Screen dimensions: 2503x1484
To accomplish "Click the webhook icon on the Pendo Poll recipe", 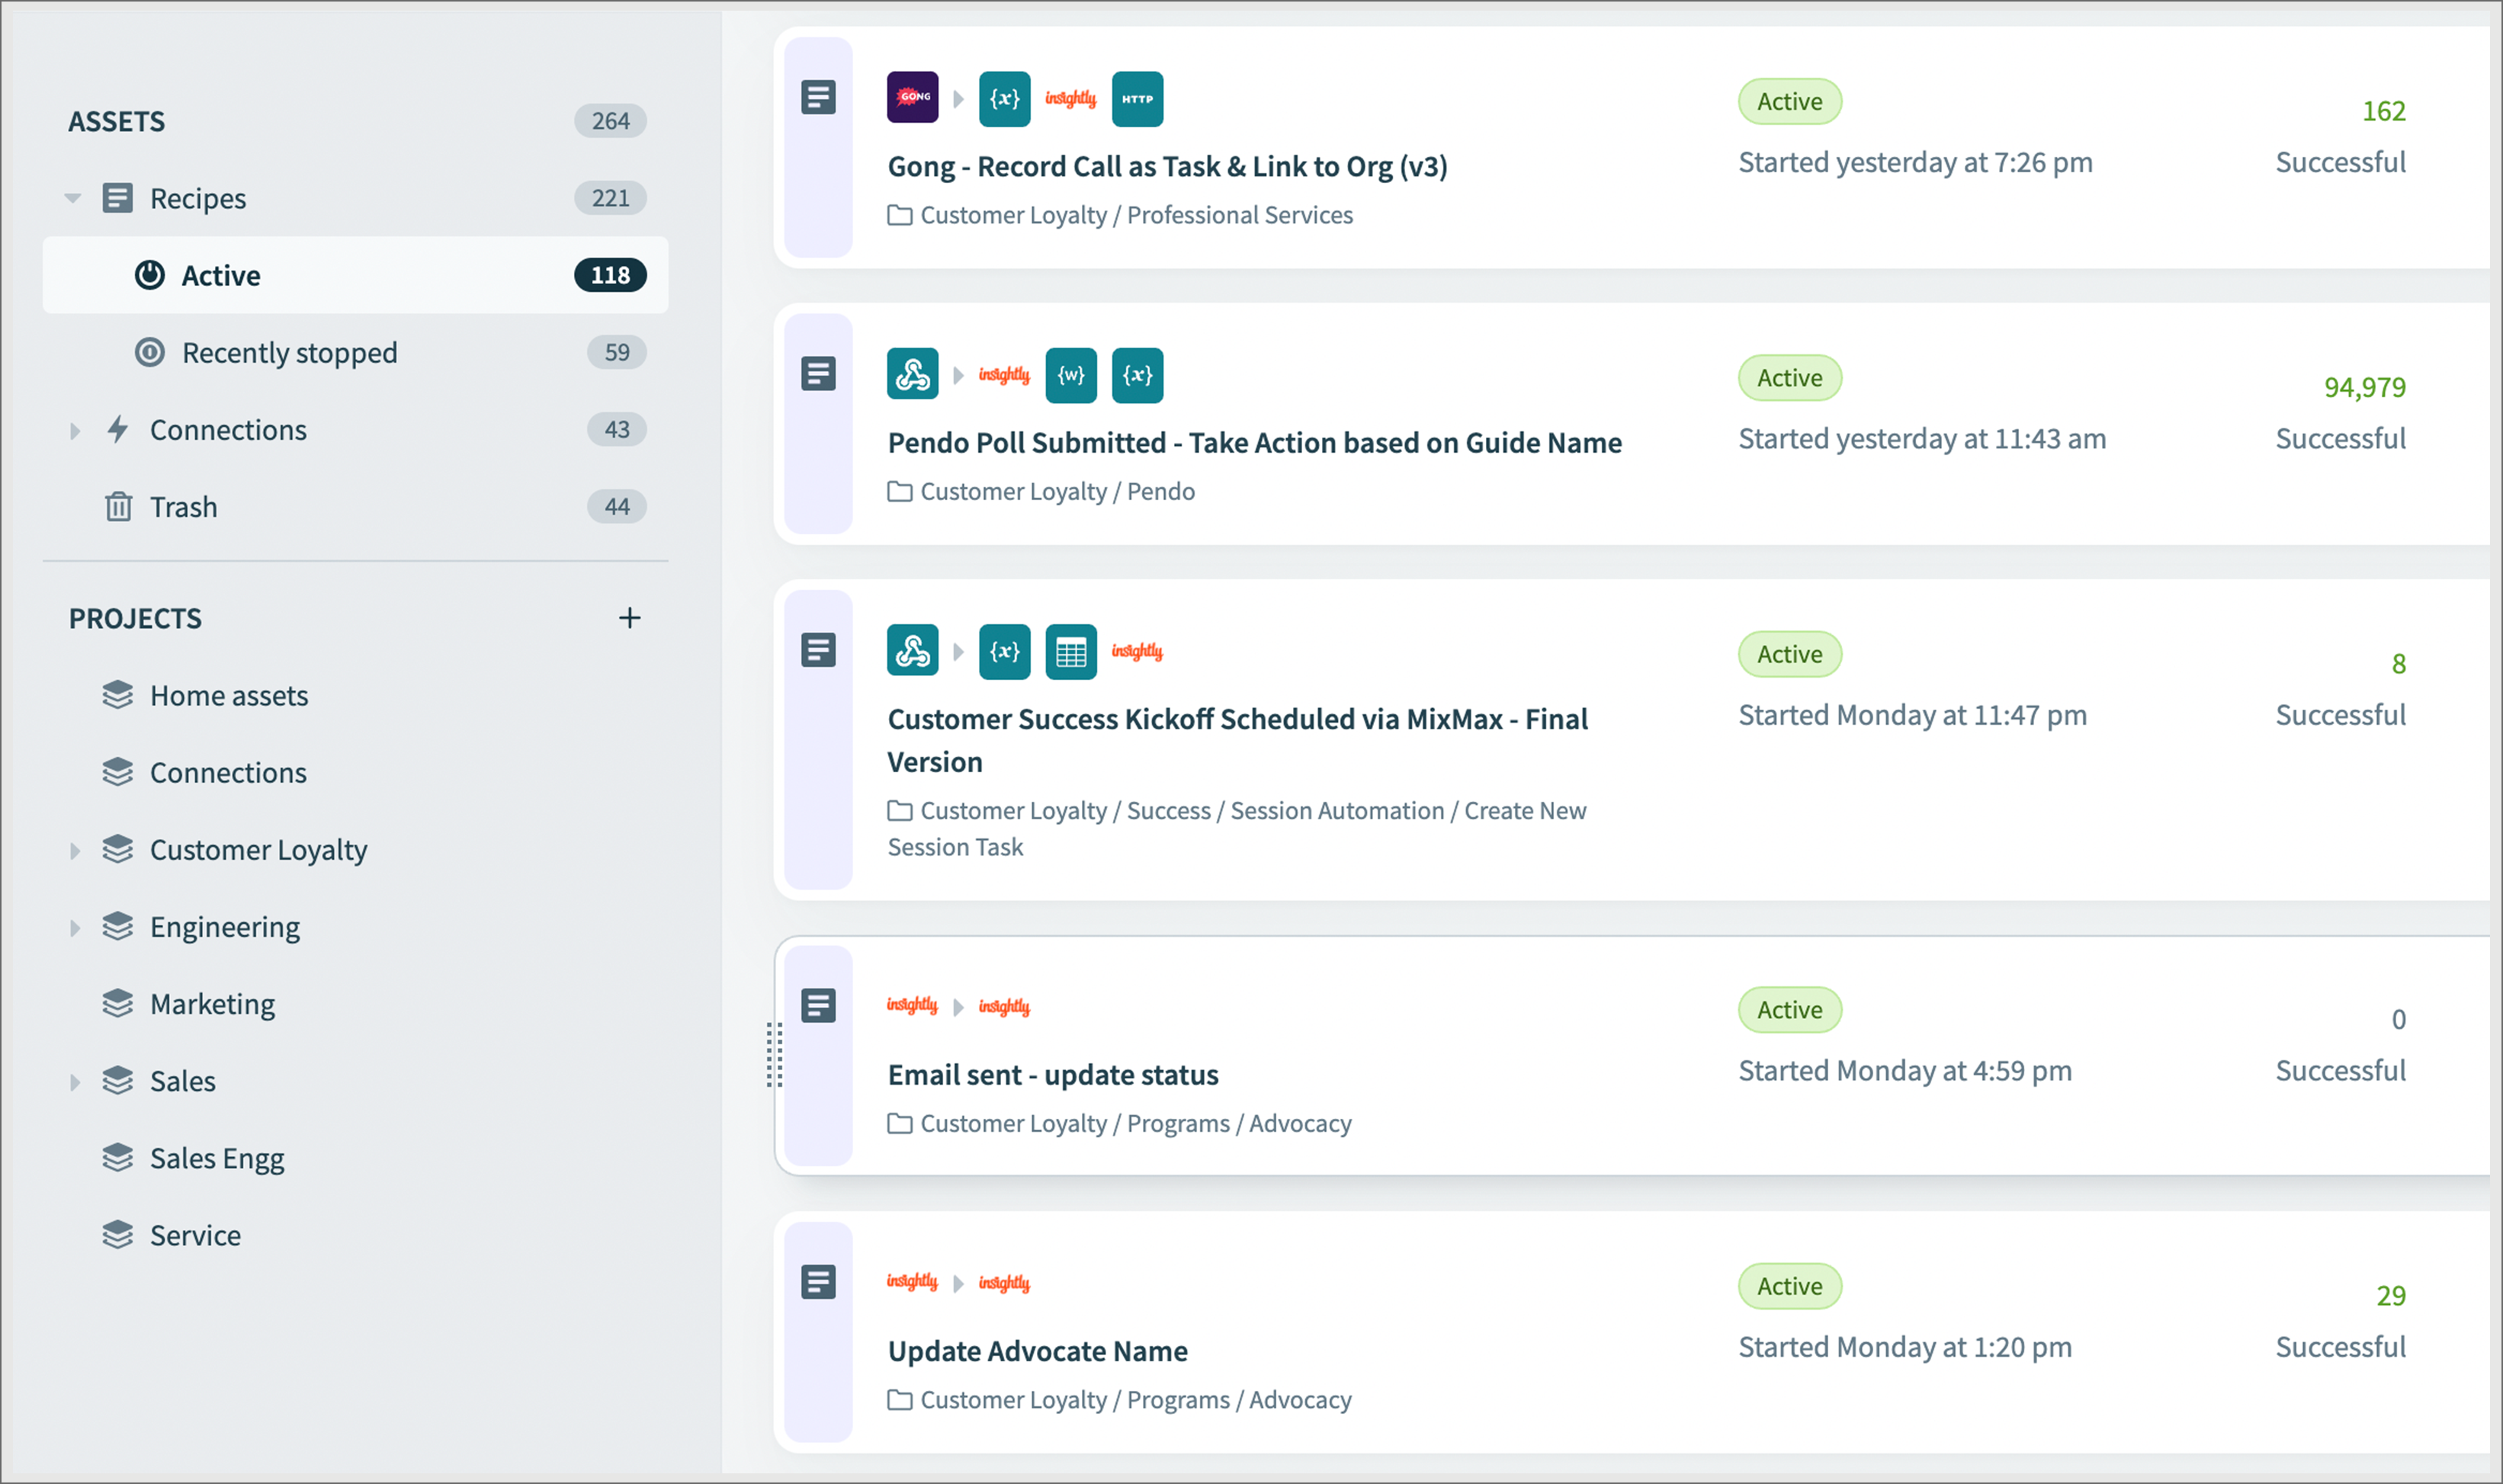I will click(912, 375).
